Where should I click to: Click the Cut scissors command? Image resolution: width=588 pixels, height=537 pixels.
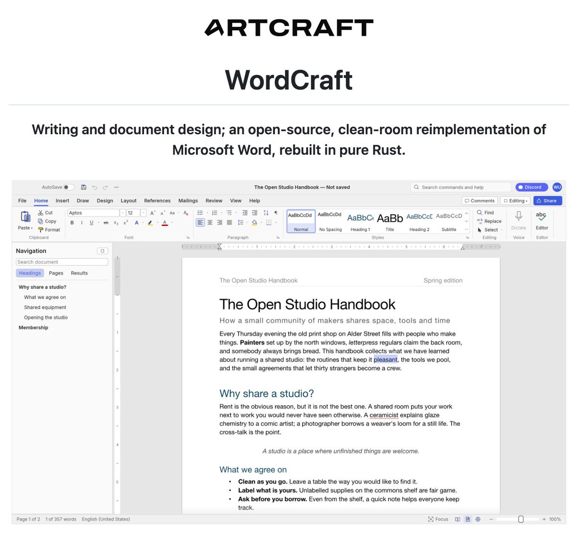tap(45, 213)
